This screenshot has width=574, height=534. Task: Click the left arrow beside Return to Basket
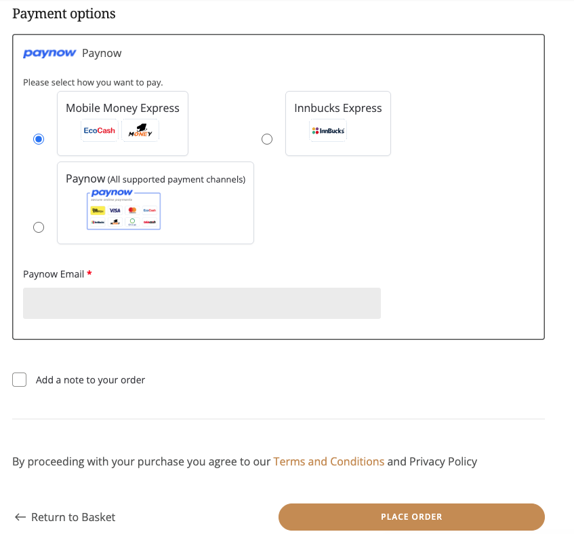[x=20, y=517]
